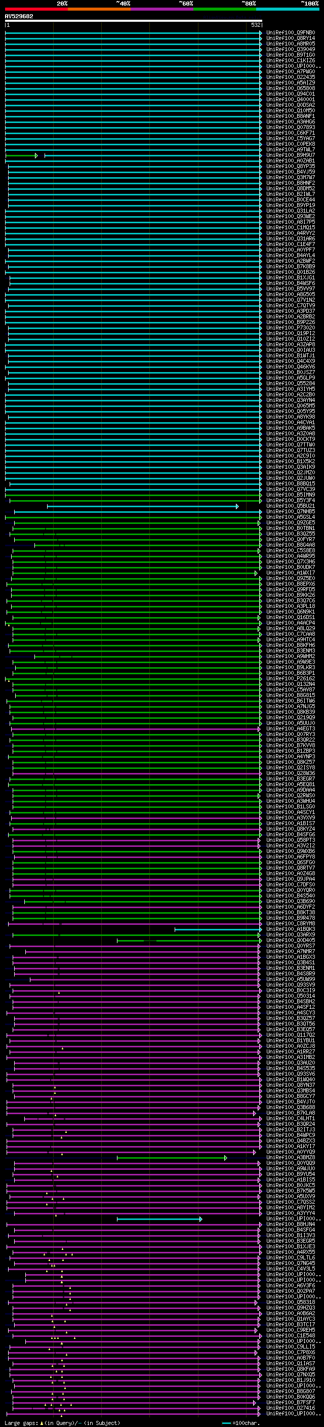Click label UniRef100_A1RR27
This screenshot has width=324, height=1427.
coord(290,1051)
